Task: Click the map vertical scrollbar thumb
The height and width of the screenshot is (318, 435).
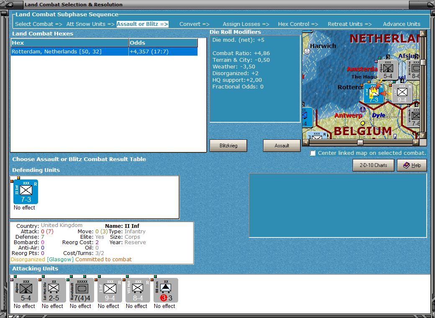Action: pyautogui.click(x=423, y=62)
